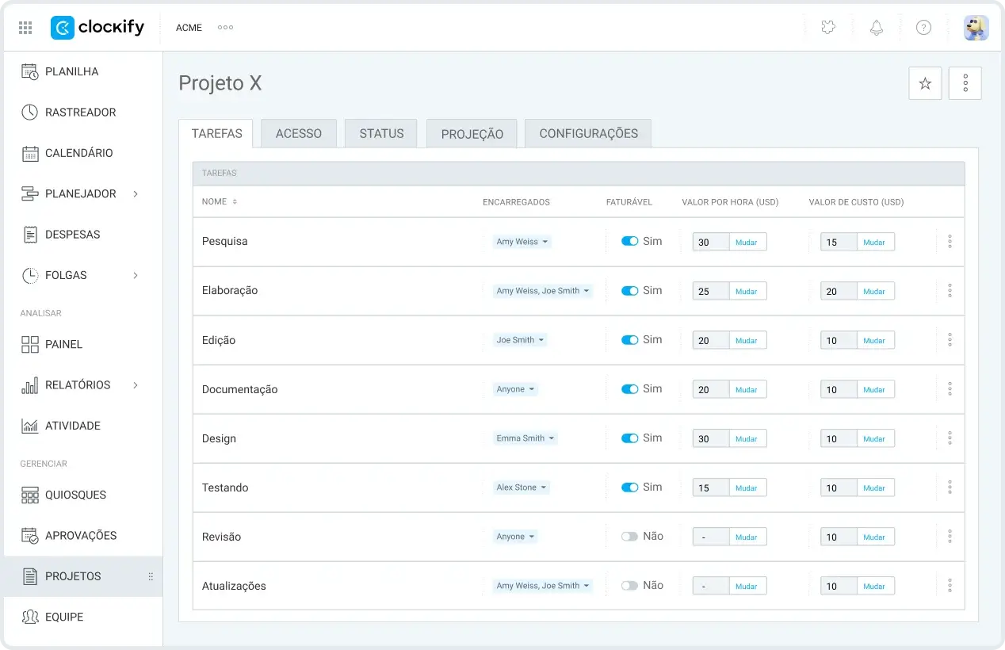Screen dimensions: 1005x650
Task: Open the help question mark icon
Action: point(923,28)
